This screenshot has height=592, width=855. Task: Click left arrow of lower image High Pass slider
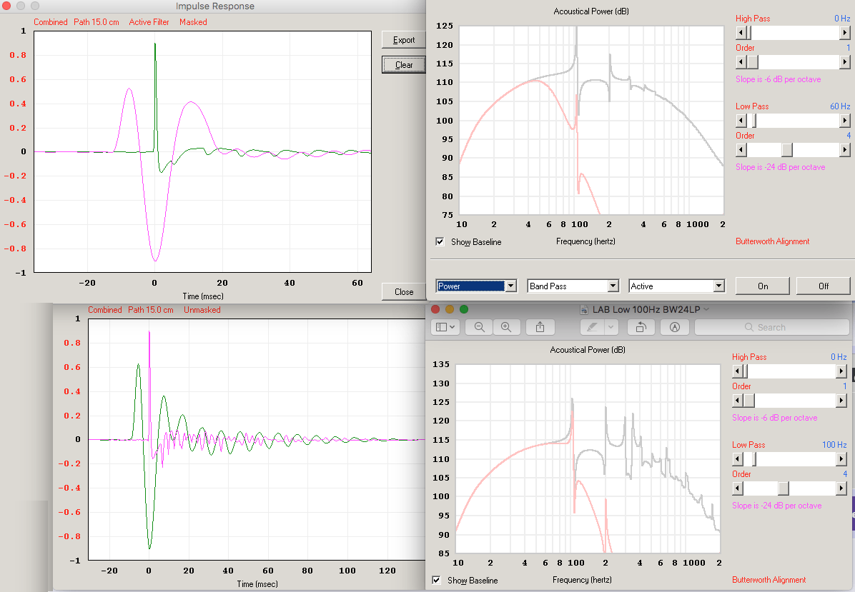(737, 371)
